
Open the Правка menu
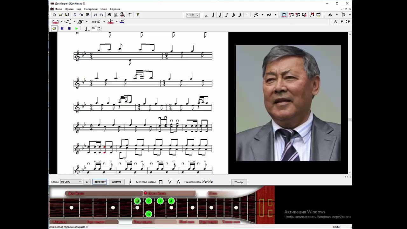(69, 9)
